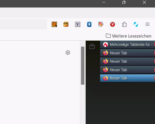Select the second Neuer Tab entry

128,61
